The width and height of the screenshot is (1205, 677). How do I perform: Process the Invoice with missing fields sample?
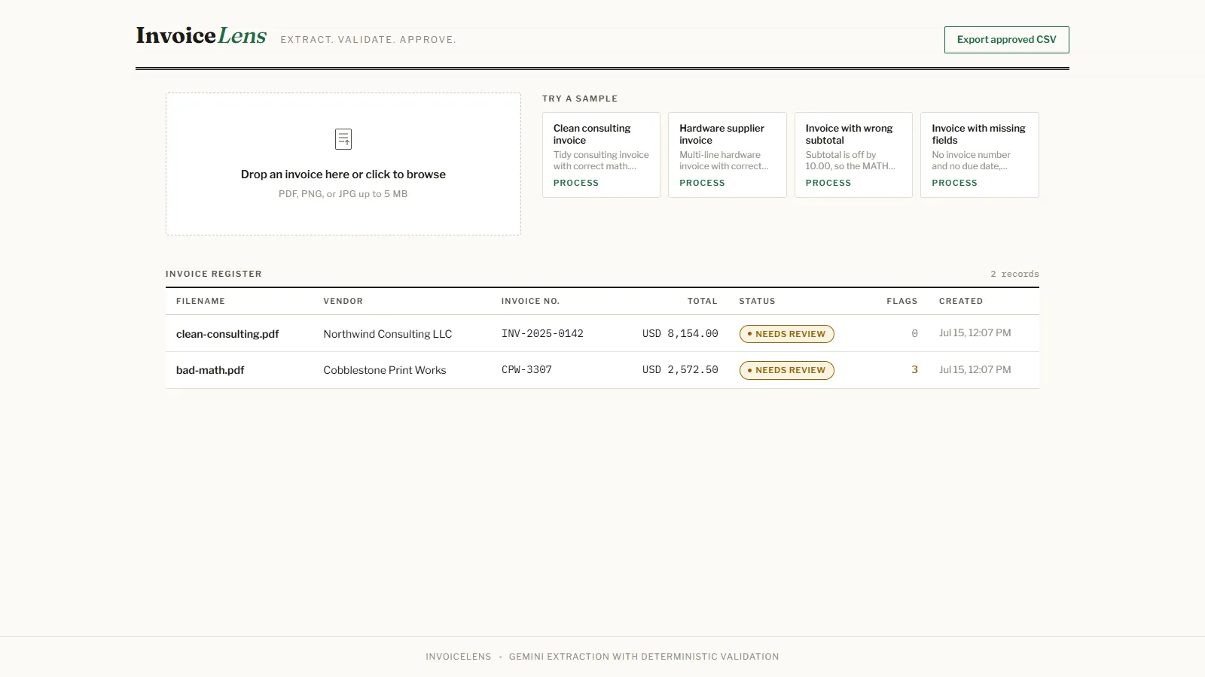point(954,183)
